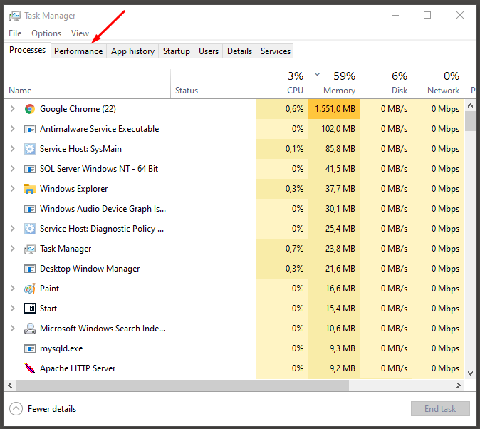Image resolution: width=480 pixels, height=429 pixels.
Task: Click the Apache HTTP Server feather icon
Action: [x=30, y=368]
